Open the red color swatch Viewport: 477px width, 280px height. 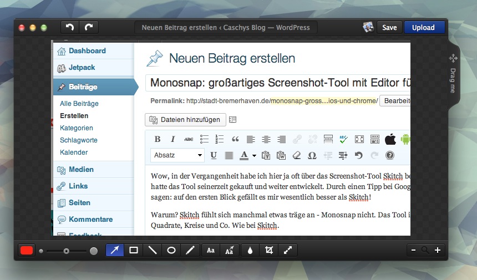tap(26, 250)
